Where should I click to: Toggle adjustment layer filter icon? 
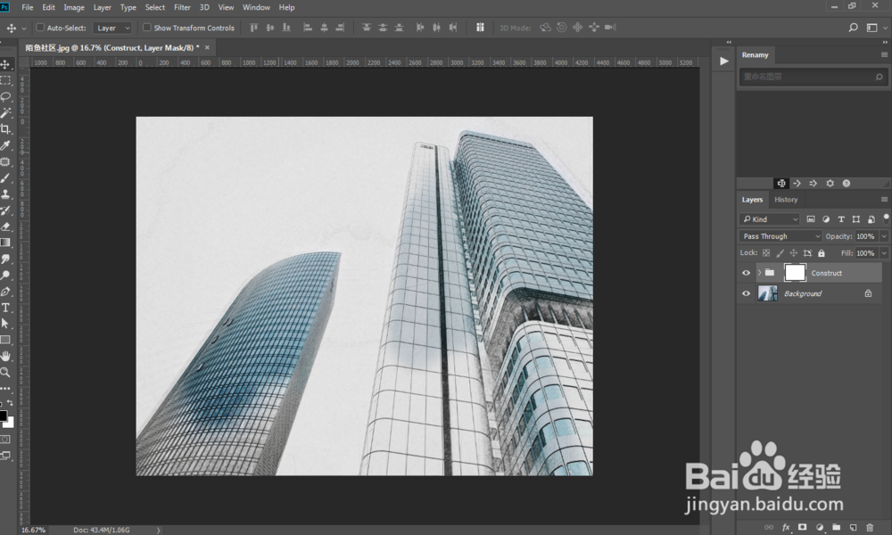coord(826,218)
